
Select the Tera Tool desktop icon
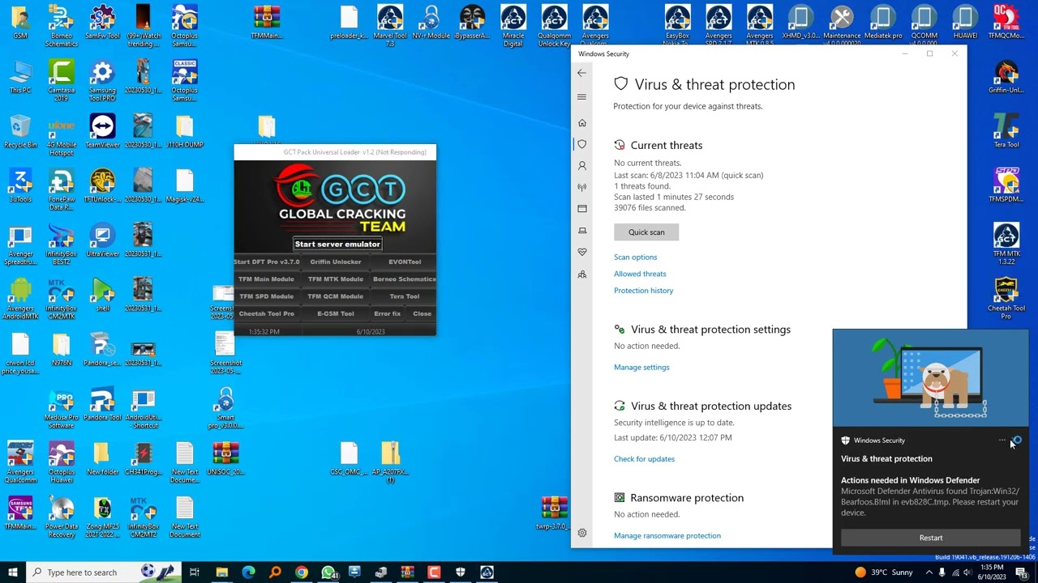[x=1006, y=131]
